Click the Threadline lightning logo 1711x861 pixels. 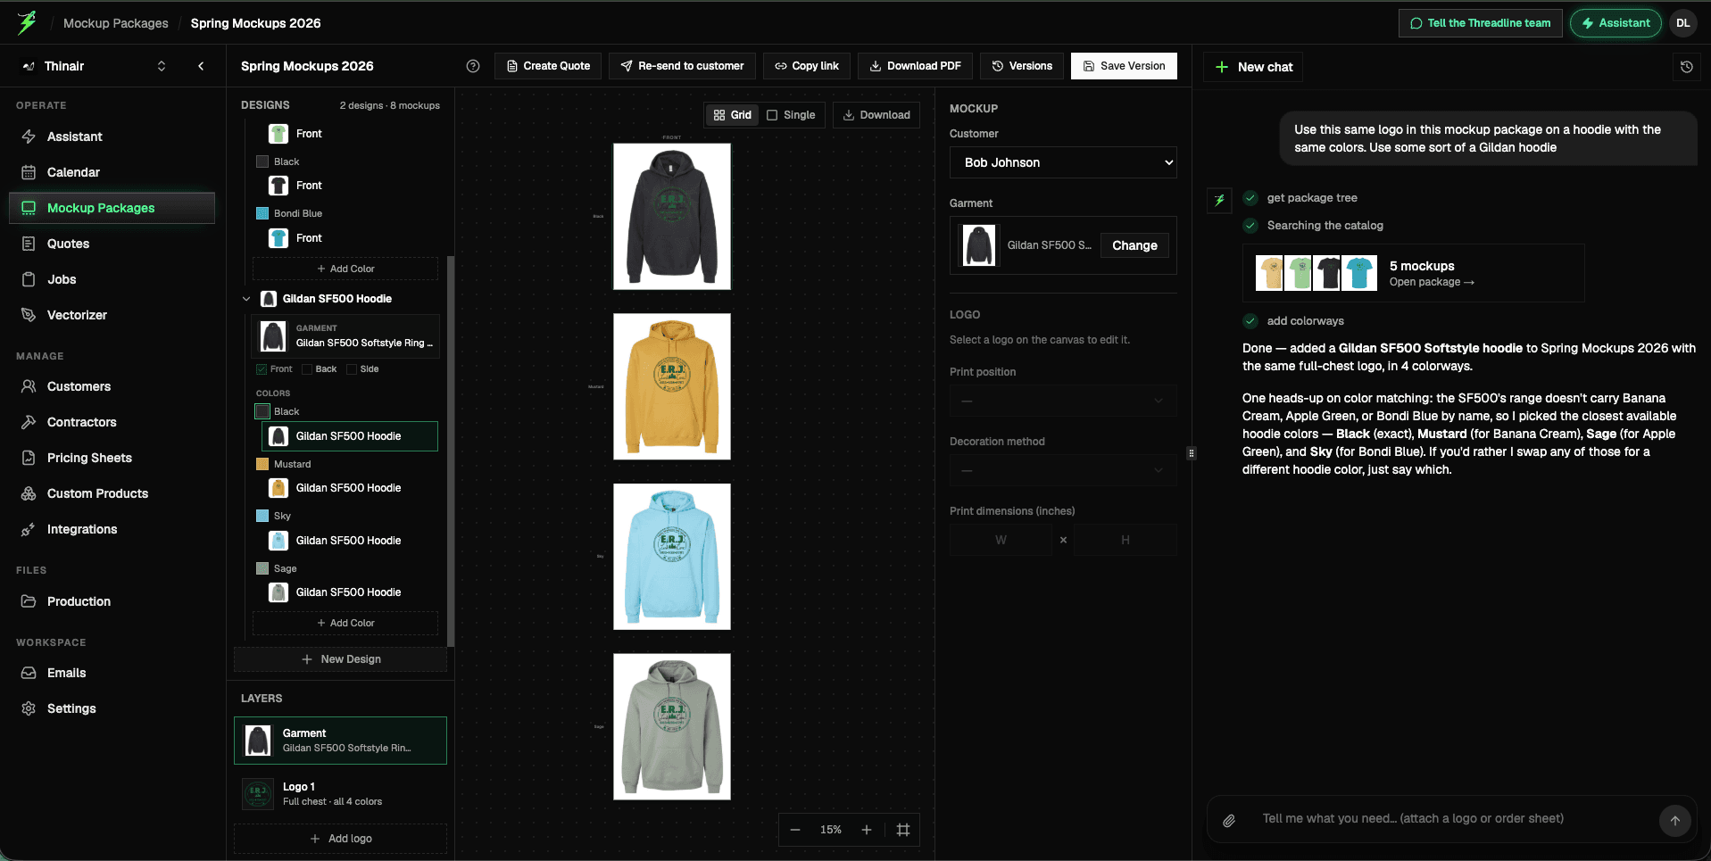28,22
